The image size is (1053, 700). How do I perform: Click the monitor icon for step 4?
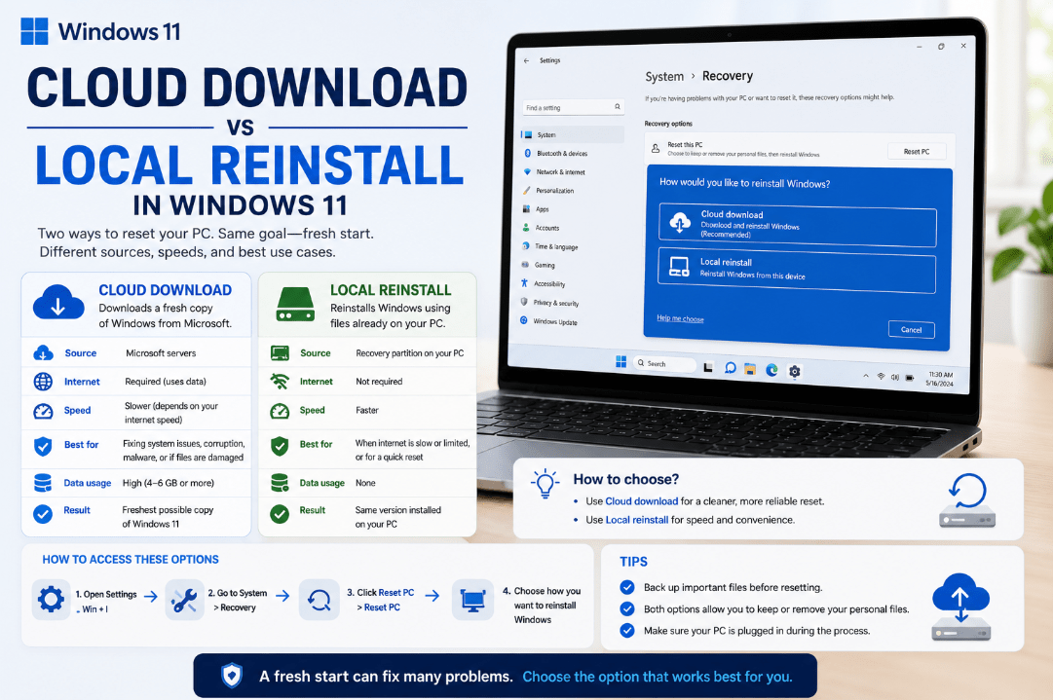point(472,600)
